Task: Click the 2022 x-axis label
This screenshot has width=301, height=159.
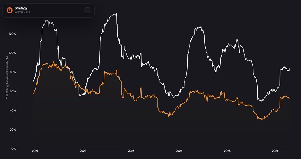Action: click(x=83, y=151)
